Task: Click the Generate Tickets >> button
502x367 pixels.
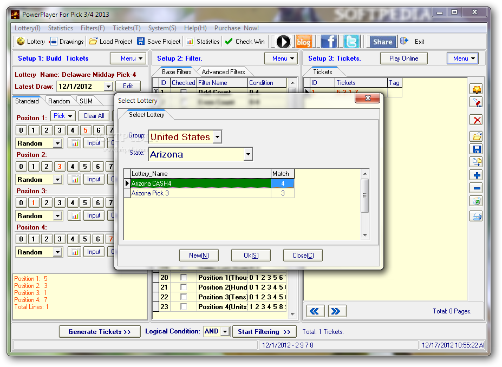Action: coord(100,331)
